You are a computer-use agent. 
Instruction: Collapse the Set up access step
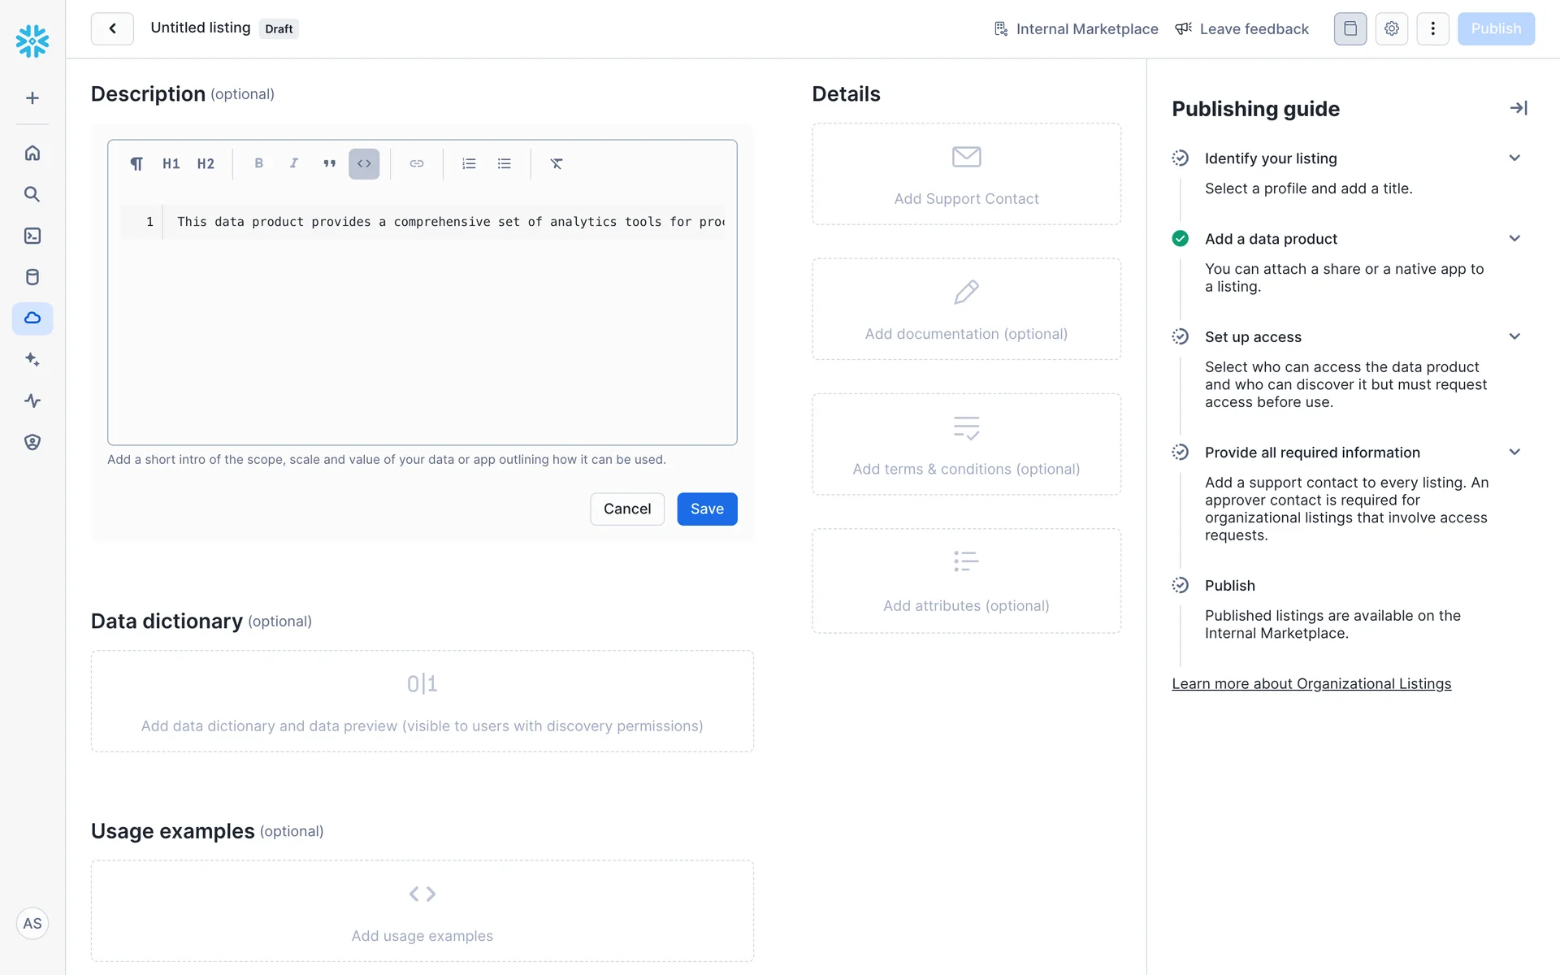1514,336
